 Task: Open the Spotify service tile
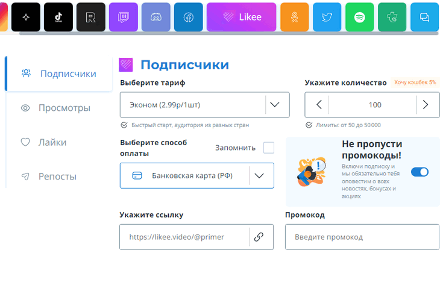(x=359, y=17)
